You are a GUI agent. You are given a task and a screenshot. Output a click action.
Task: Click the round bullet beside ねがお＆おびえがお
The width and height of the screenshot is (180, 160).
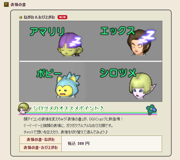[21, 17]
